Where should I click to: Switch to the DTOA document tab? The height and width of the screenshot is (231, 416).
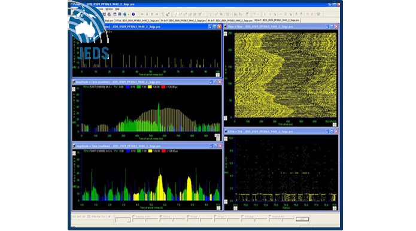[138, 20]
